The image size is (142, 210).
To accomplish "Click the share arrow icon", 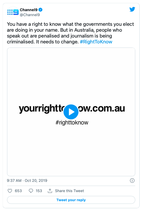I will [x=50, y=191].
